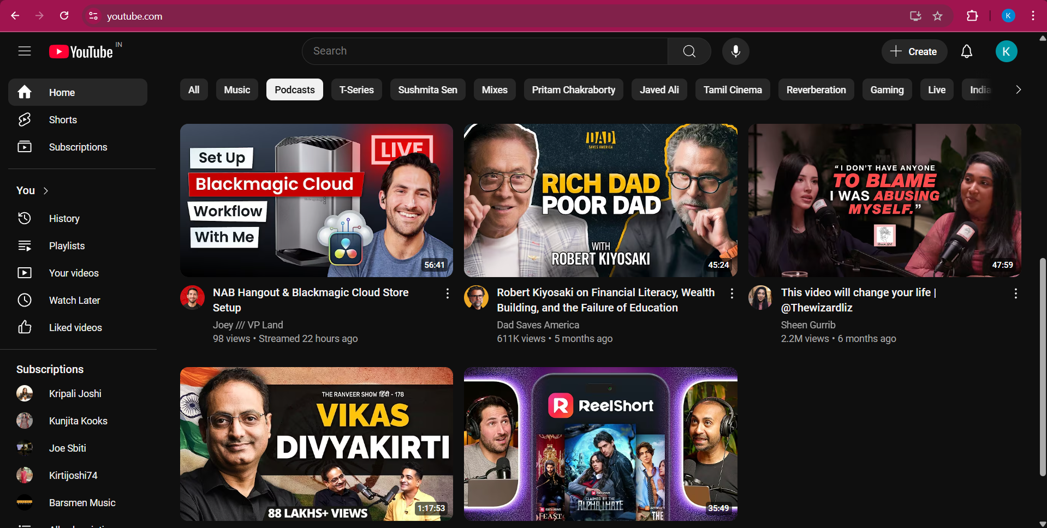This screenshot has width=1047, height=528.
Task: Open Subscriptions in sidebar
Action: 78,147
